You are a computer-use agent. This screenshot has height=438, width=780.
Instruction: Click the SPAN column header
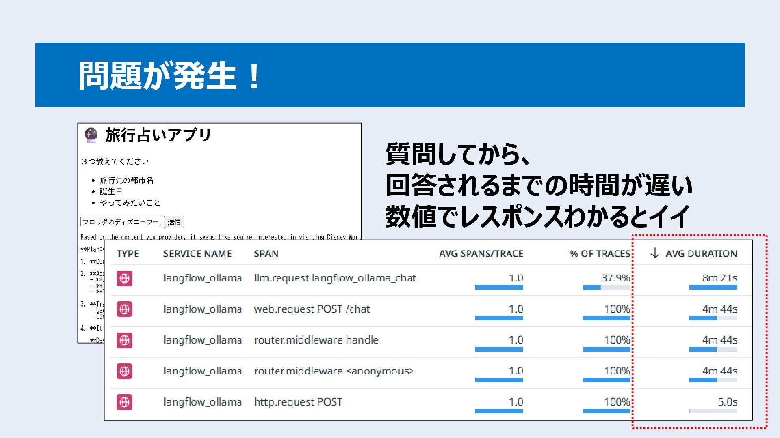(266, 253)
